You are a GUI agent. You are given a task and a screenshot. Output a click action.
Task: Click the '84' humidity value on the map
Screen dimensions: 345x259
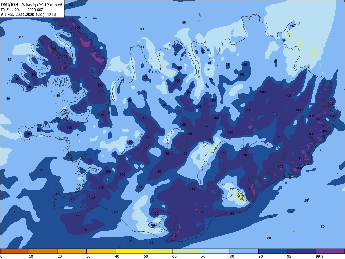coord(284,40)
